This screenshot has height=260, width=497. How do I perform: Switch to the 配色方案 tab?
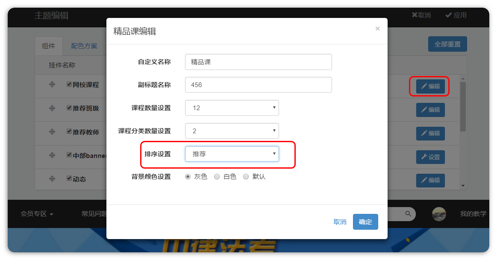point(84,46)
